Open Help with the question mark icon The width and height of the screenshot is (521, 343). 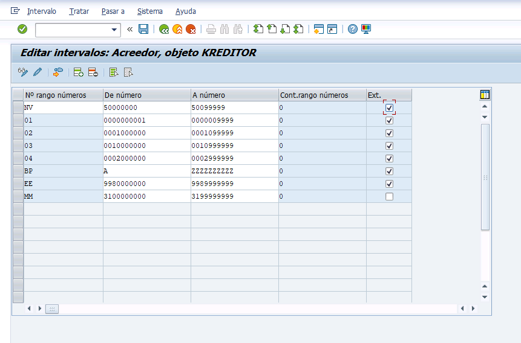coord(353,29)
